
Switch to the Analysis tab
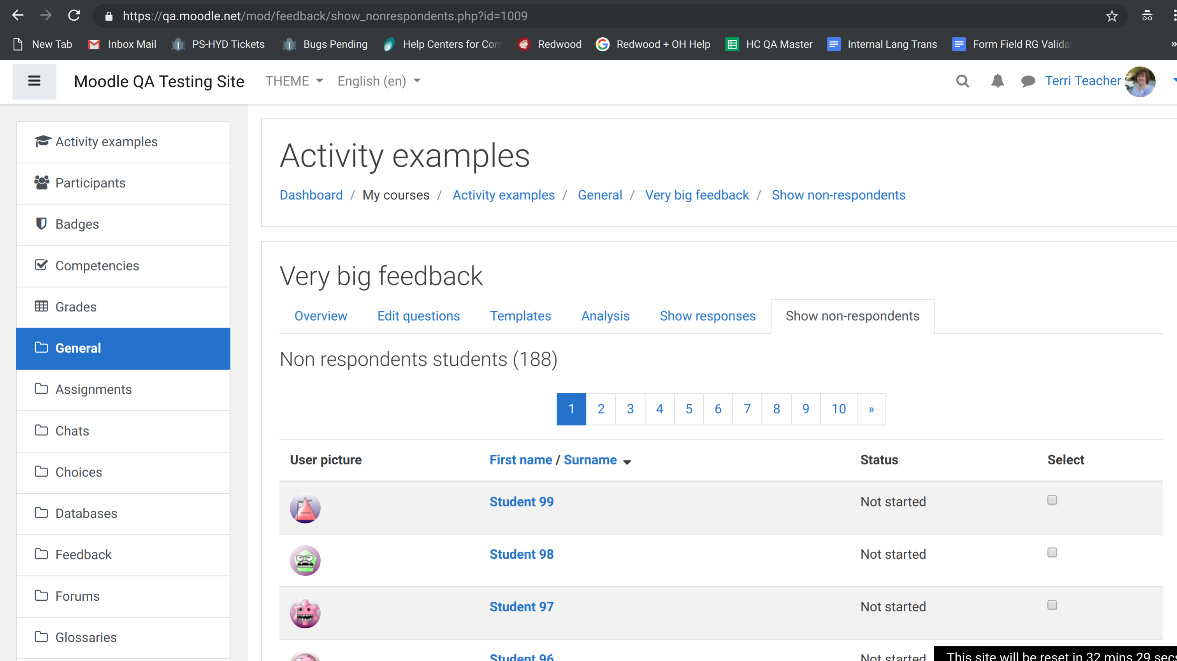[x=605, y=316]
